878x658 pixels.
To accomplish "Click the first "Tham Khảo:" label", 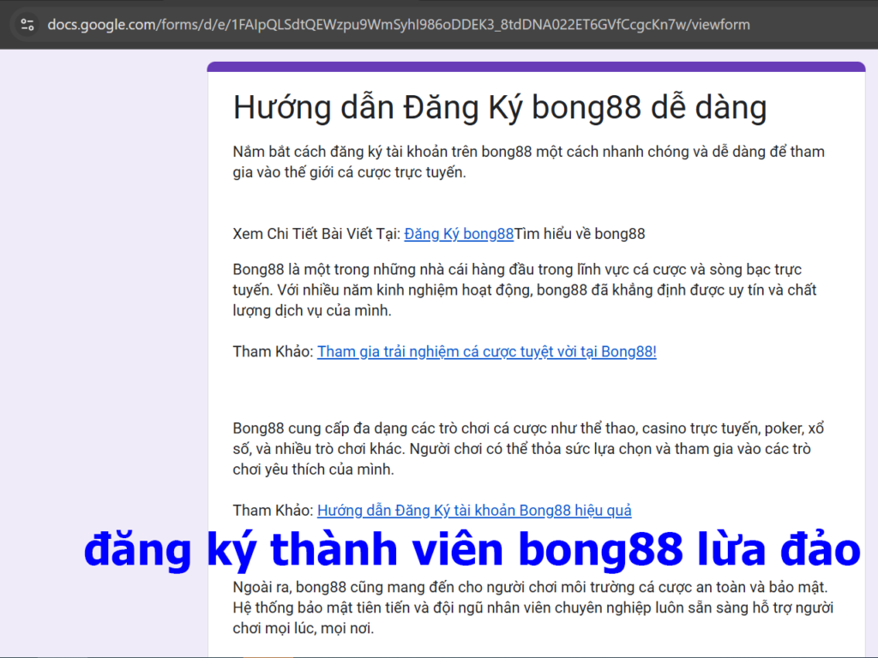I will 271,351.
